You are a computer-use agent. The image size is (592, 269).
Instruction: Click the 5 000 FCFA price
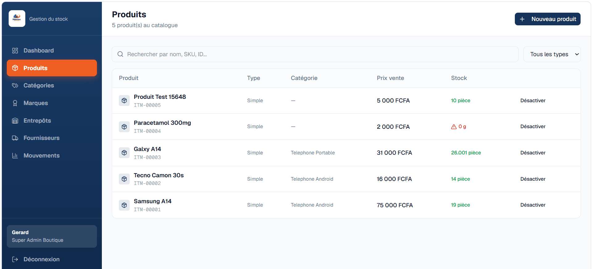[393, 101]
